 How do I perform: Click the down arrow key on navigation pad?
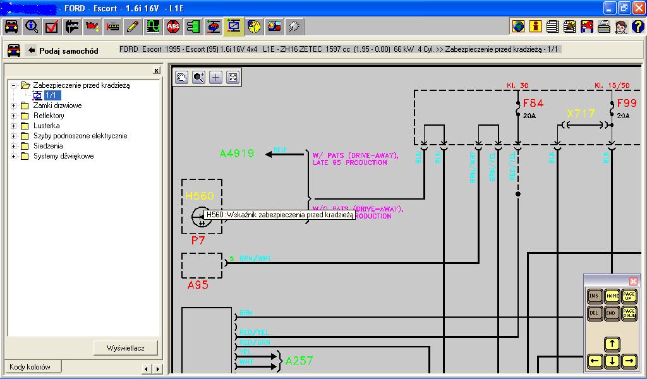612,361
